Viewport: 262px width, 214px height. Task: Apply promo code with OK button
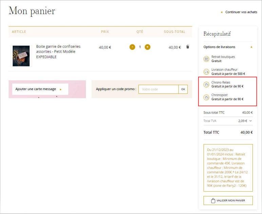pyautogui.click(x=183, y=89)
